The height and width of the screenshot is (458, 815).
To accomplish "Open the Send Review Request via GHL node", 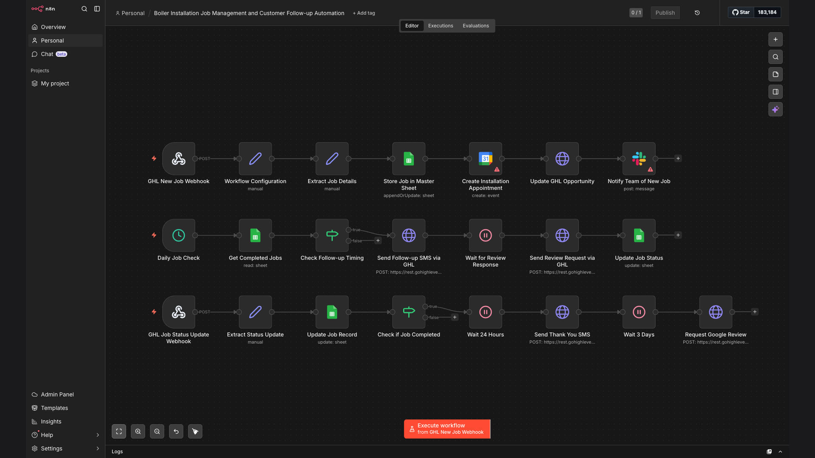I will coord(562,235).
